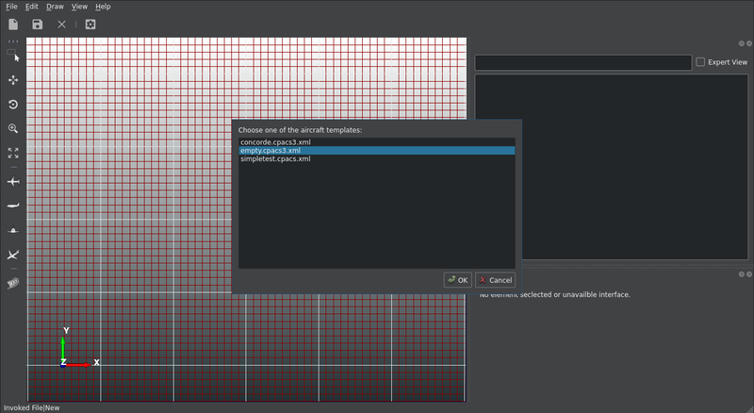Activate the pan (four-arrow) tool
Image resolution: width=754 pixels, height=413 pixels.
point(13,80)
